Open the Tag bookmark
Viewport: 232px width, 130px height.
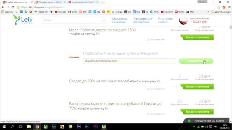pyautogui.click(x=97, y=12)
